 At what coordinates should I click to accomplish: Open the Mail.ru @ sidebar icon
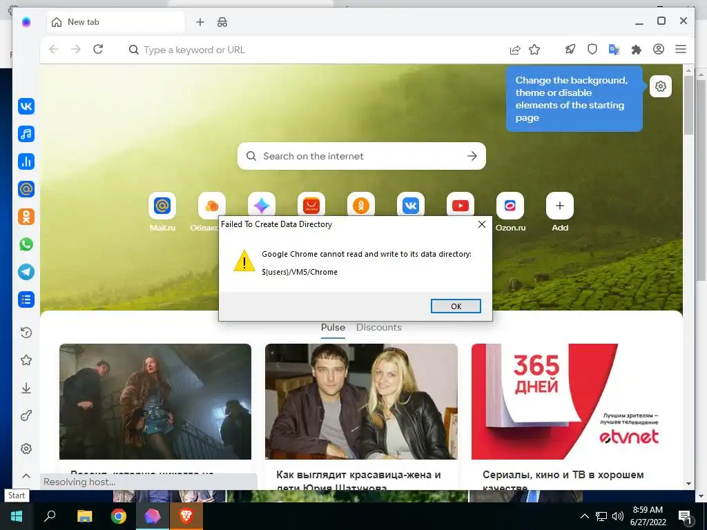coord(26,189)
